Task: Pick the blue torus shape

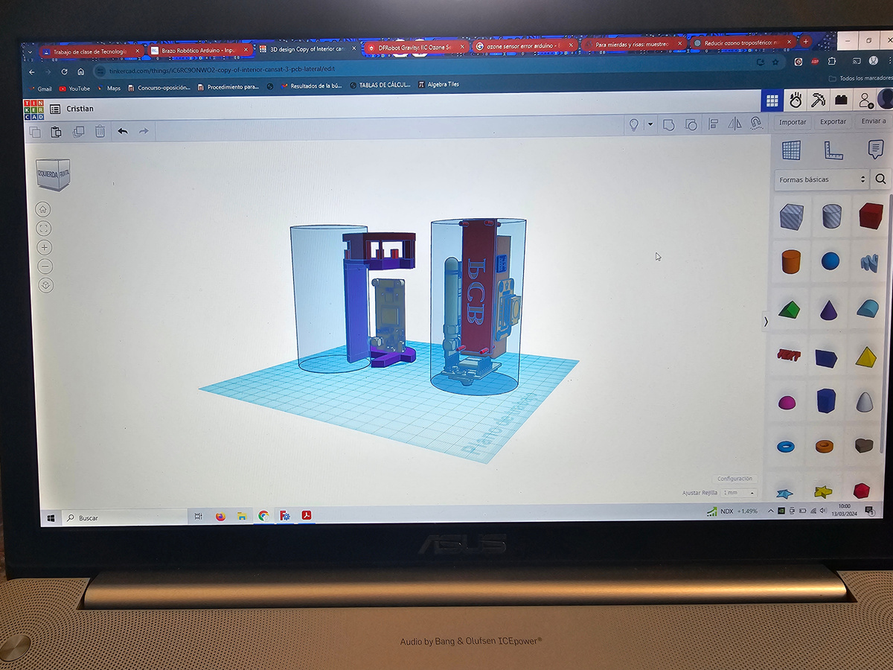Action: pos(785,447)
